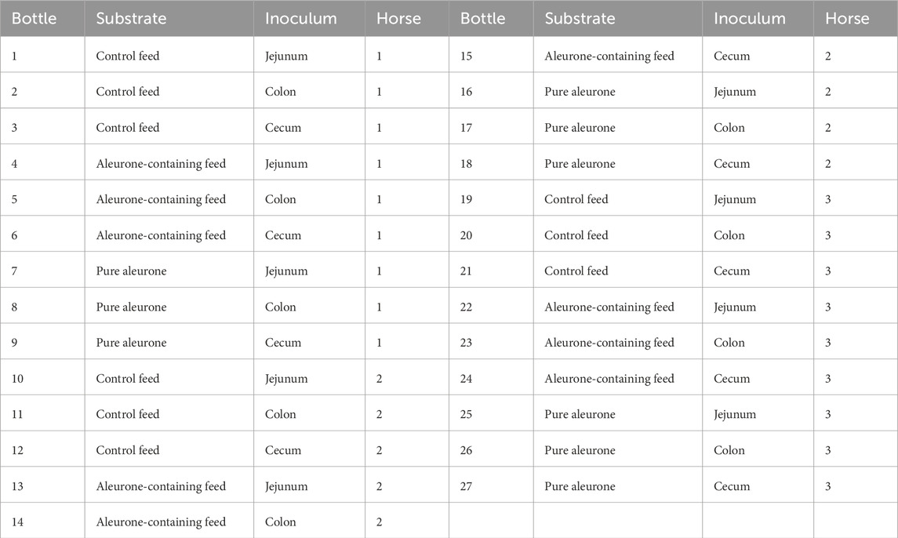The height and width of the screenshot is (538, 898).
Task: Click the inoculum cell for bottle 2
Action: click(x=281, y=92)
